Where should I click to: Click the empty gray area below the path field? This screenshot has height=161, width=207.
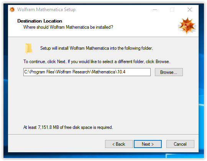103,100
